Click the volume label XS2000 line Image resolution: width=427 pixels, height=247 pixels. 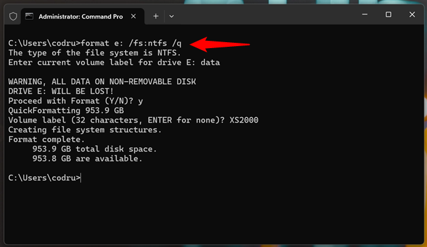pos(133,120)
